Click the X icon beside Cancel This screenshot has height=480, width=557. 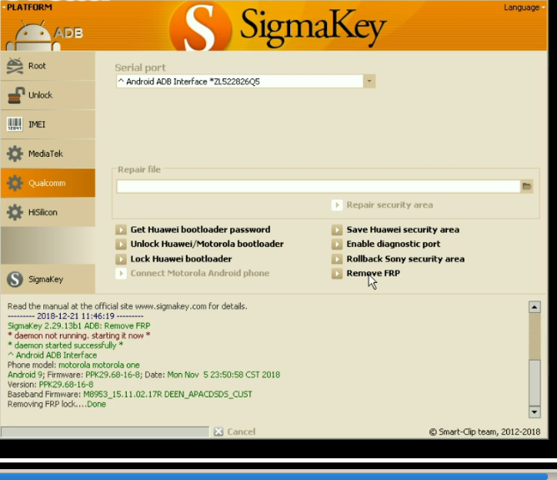tap(218, 432)
